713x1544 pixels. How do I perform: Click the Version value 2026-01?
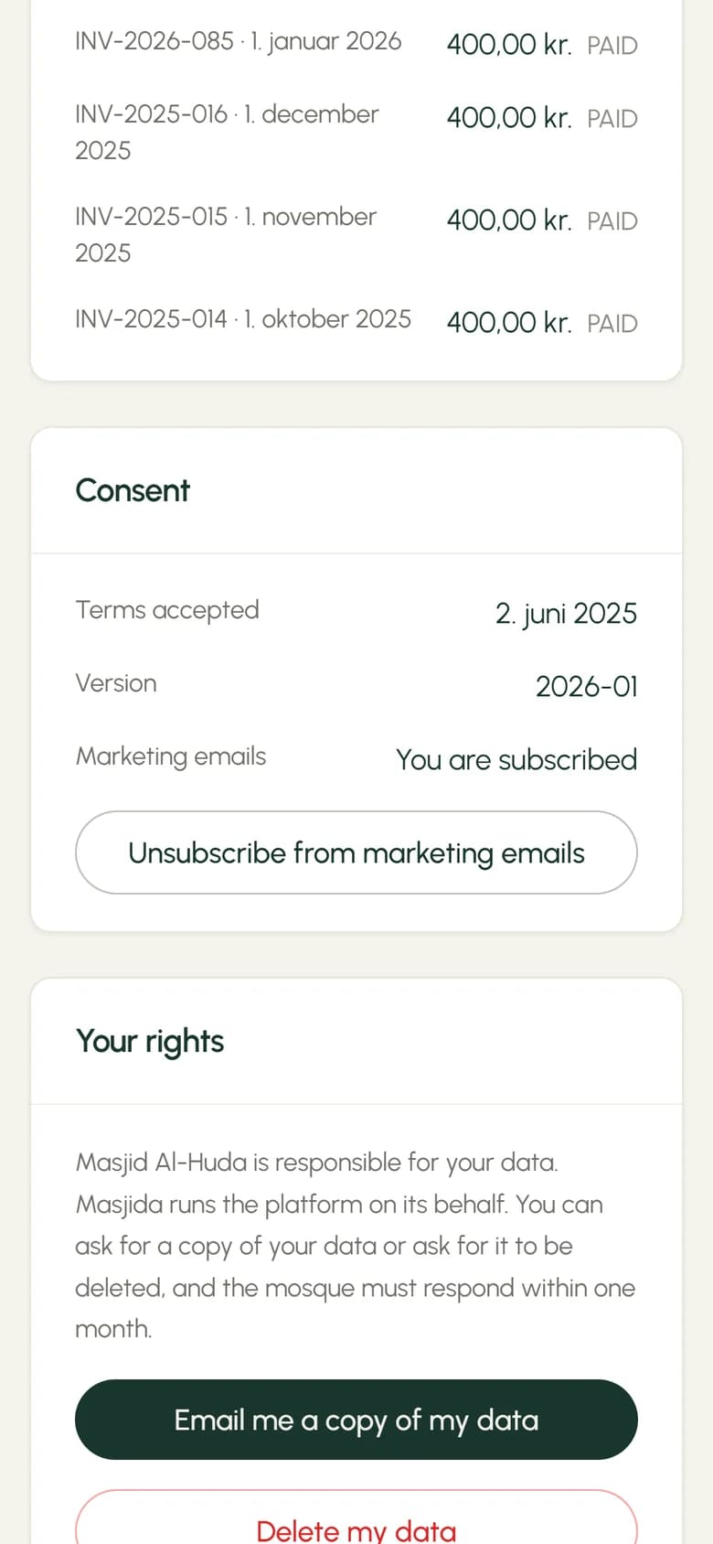pos(586,686)
